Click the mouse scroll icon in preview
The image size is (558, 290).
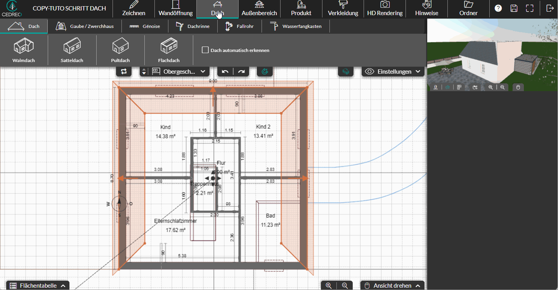coord(475,87)
